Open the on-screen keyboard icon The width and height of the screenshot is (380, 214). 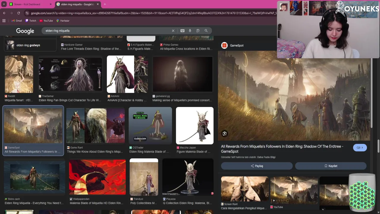tap(182, 31)
